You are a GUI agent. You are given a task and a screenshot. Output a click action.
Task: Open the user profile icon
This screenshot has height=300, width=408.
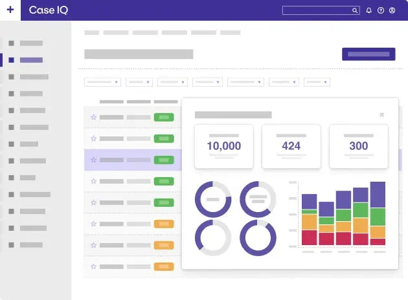tap(392, 10)
